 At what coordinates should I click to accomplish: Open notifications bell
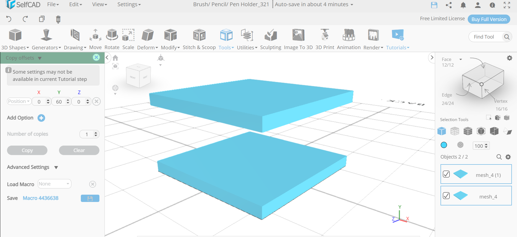point(463,5)
